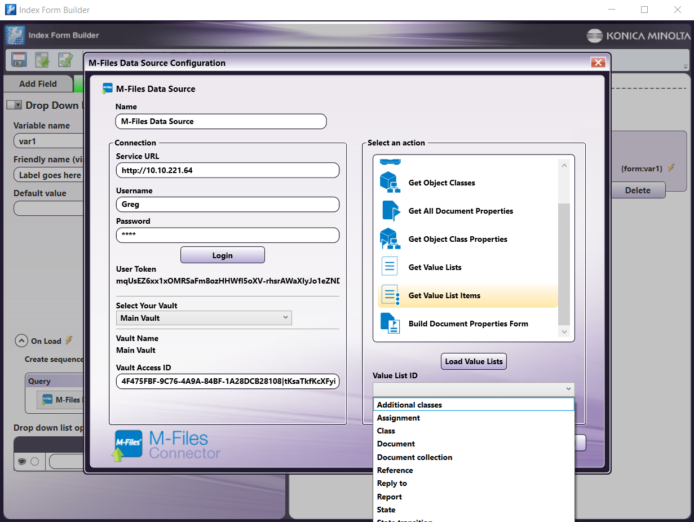Image resolution: width=694 pixels, height=522 pixels.
Task: Toggle the eye visibility icon in options list
Action: pos(21,462)
